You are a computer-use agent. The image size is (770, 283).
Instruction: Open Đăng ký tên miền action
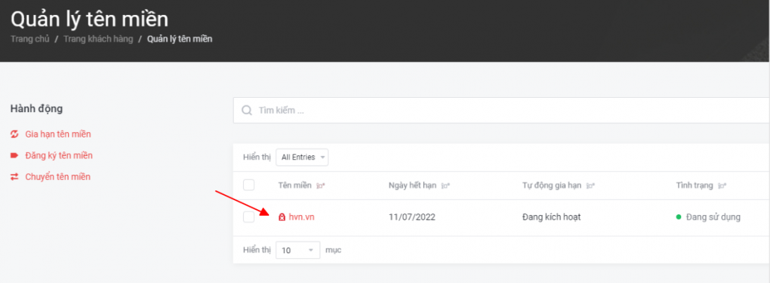pyautogui.click(x=59, y=155)
